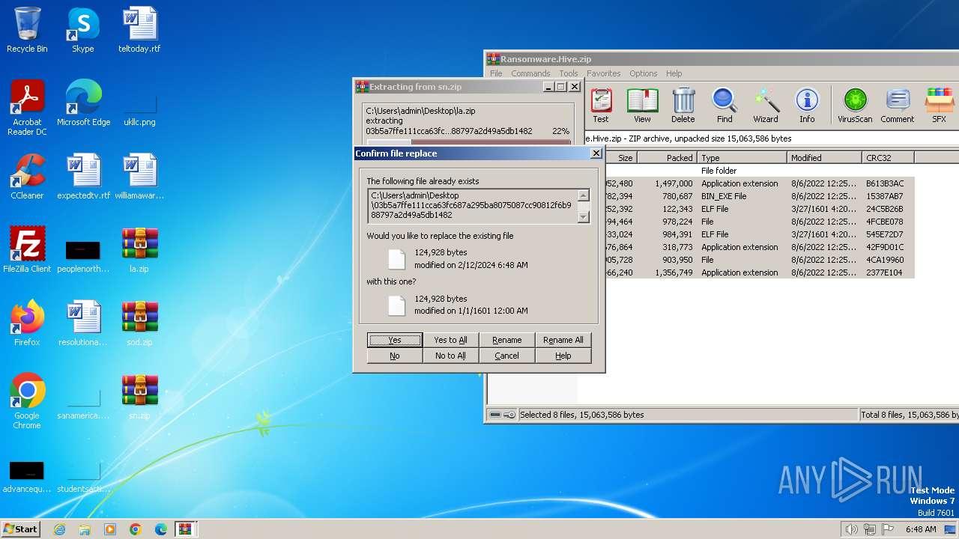Select the Google Chrome desktop shortcut
959x539 pixels.
click(x=27, y=401)
